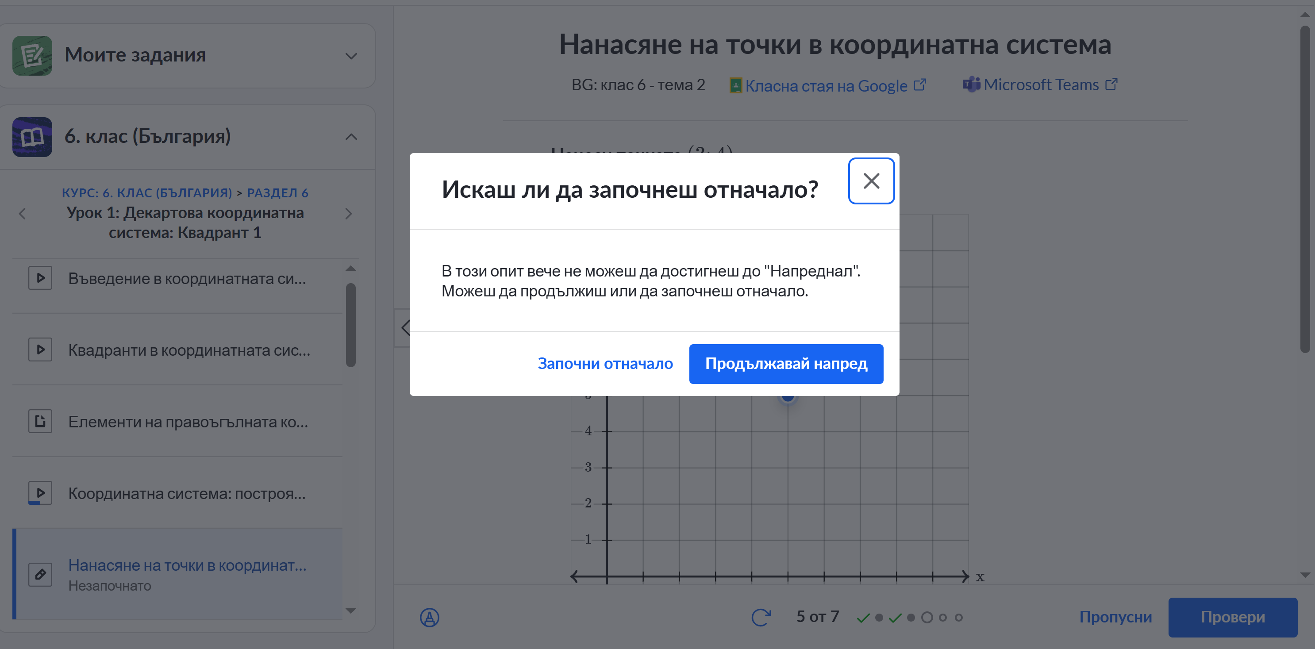
Task: Click Microsoft Teams logo icon
Action: point(971,84)
